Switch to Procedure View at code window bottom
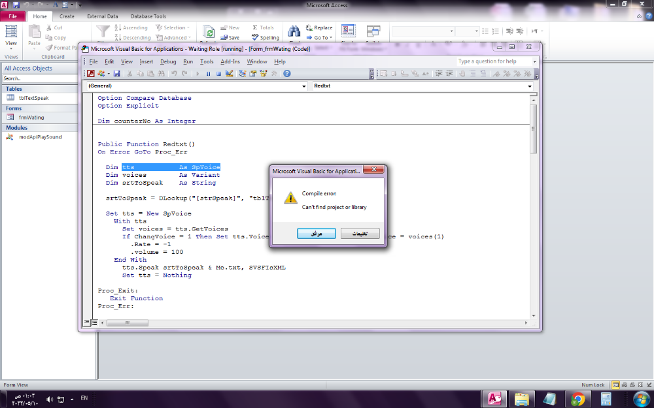The height and width of the screenshot is (408, 654). [x=87, y=322]
